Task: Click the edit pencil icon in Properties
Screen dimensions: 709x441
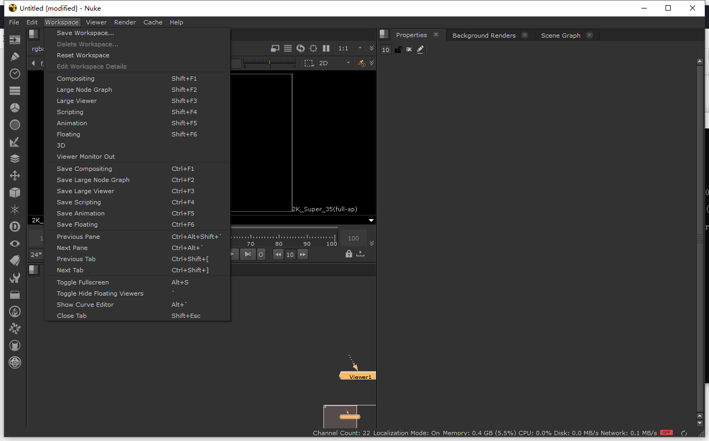Action: (x=421, y=49)
